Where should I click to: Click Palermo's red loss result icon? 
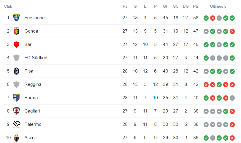click(x=232, y=125)
